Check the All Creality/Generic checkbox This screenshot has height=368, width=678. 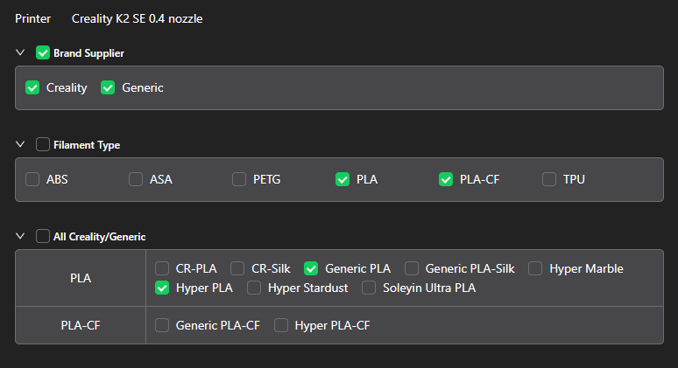tap(43, 236)
